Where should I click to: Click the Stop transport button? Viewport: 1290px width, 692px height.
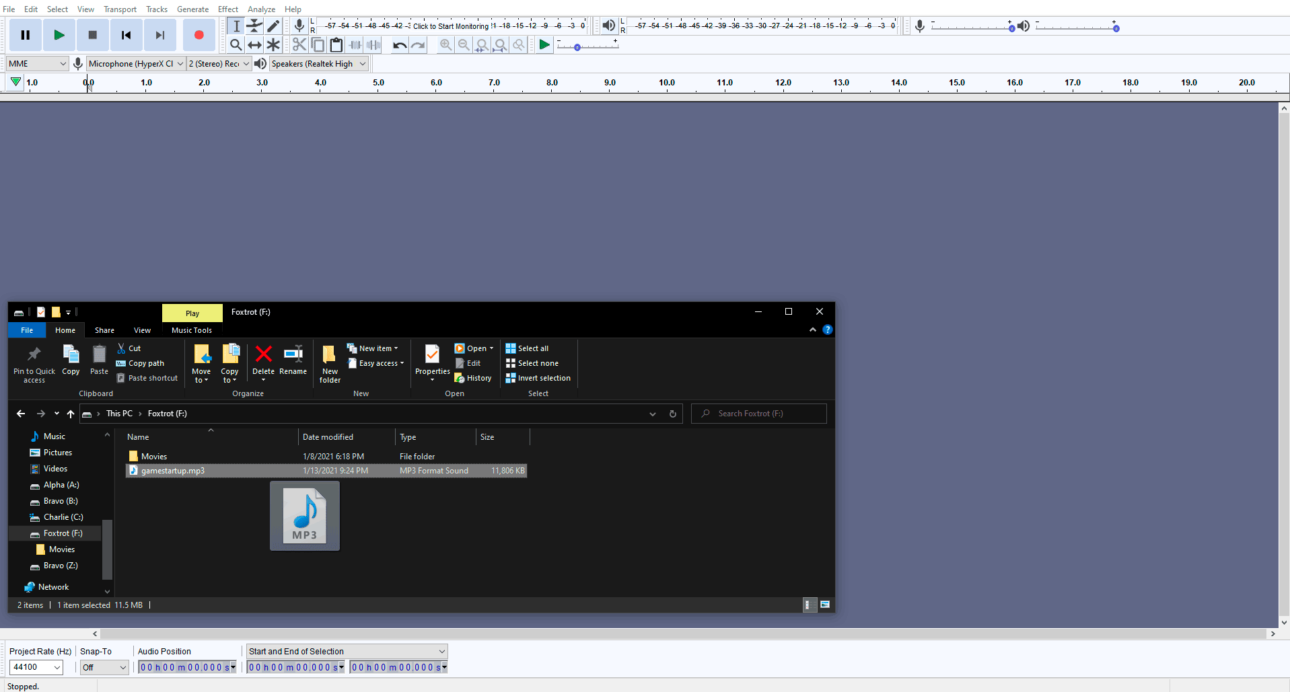click(93, 35)
